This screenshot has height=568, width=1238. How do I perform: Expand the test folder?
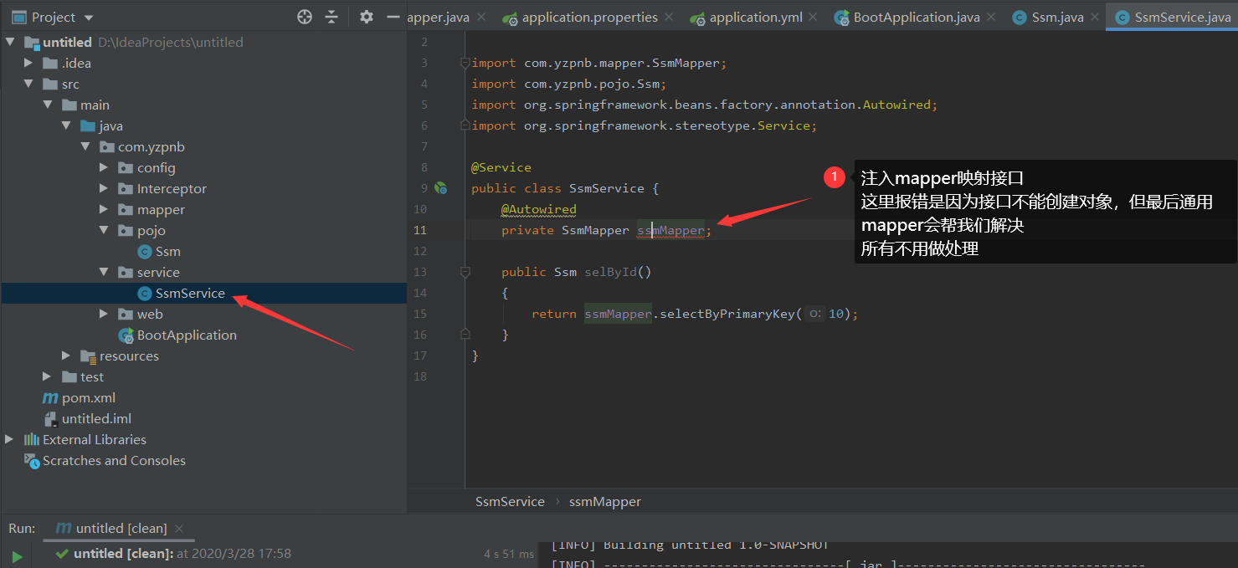[x=48, y=376]
